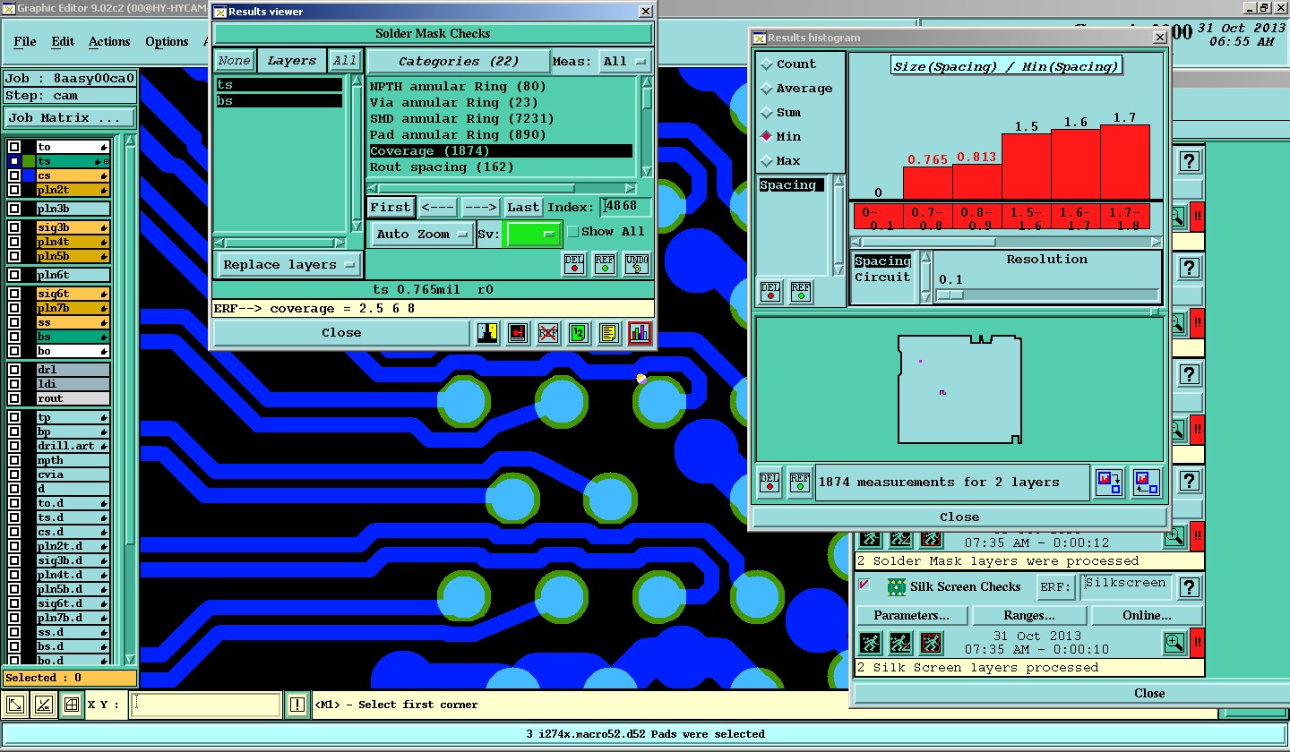Select the Sum radio option
Viewport: 1290px width, 752px height.
(x=767, y=113)
